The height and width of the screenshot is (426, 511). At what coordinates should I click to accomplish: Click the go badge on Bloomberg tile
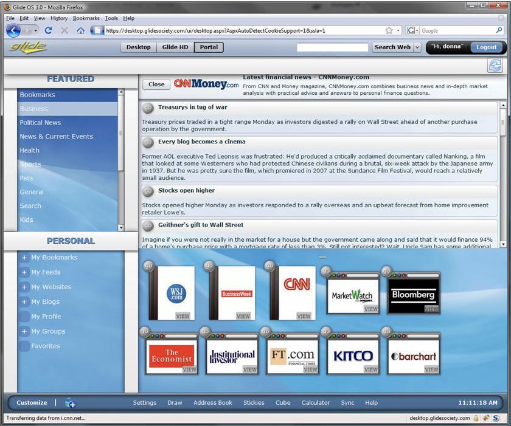[x=386, y=271]
